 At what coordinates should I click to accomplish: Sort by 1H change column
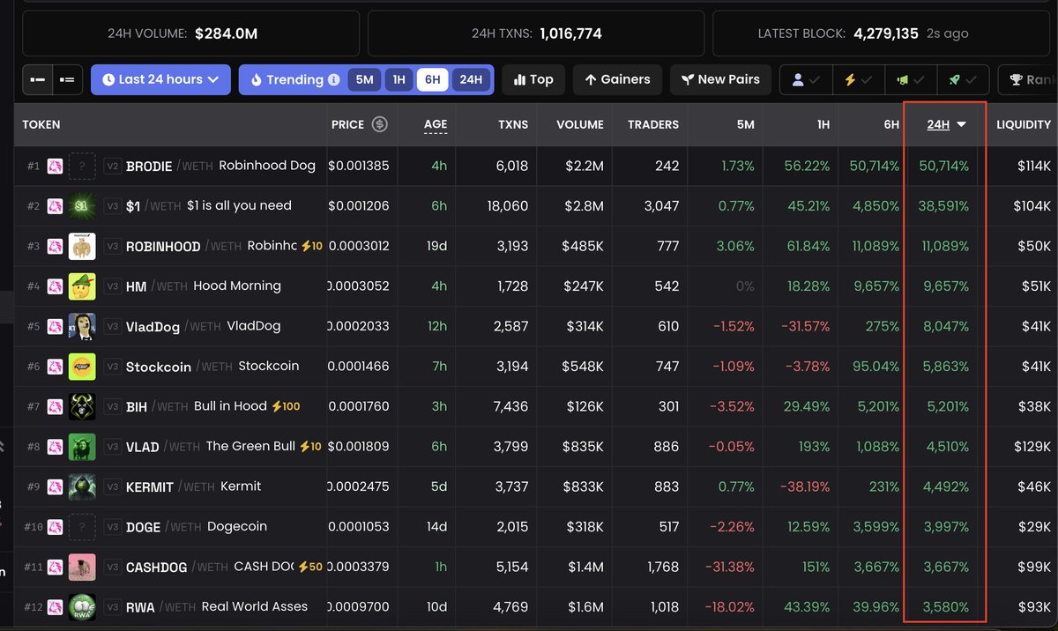tap(823, 124)
